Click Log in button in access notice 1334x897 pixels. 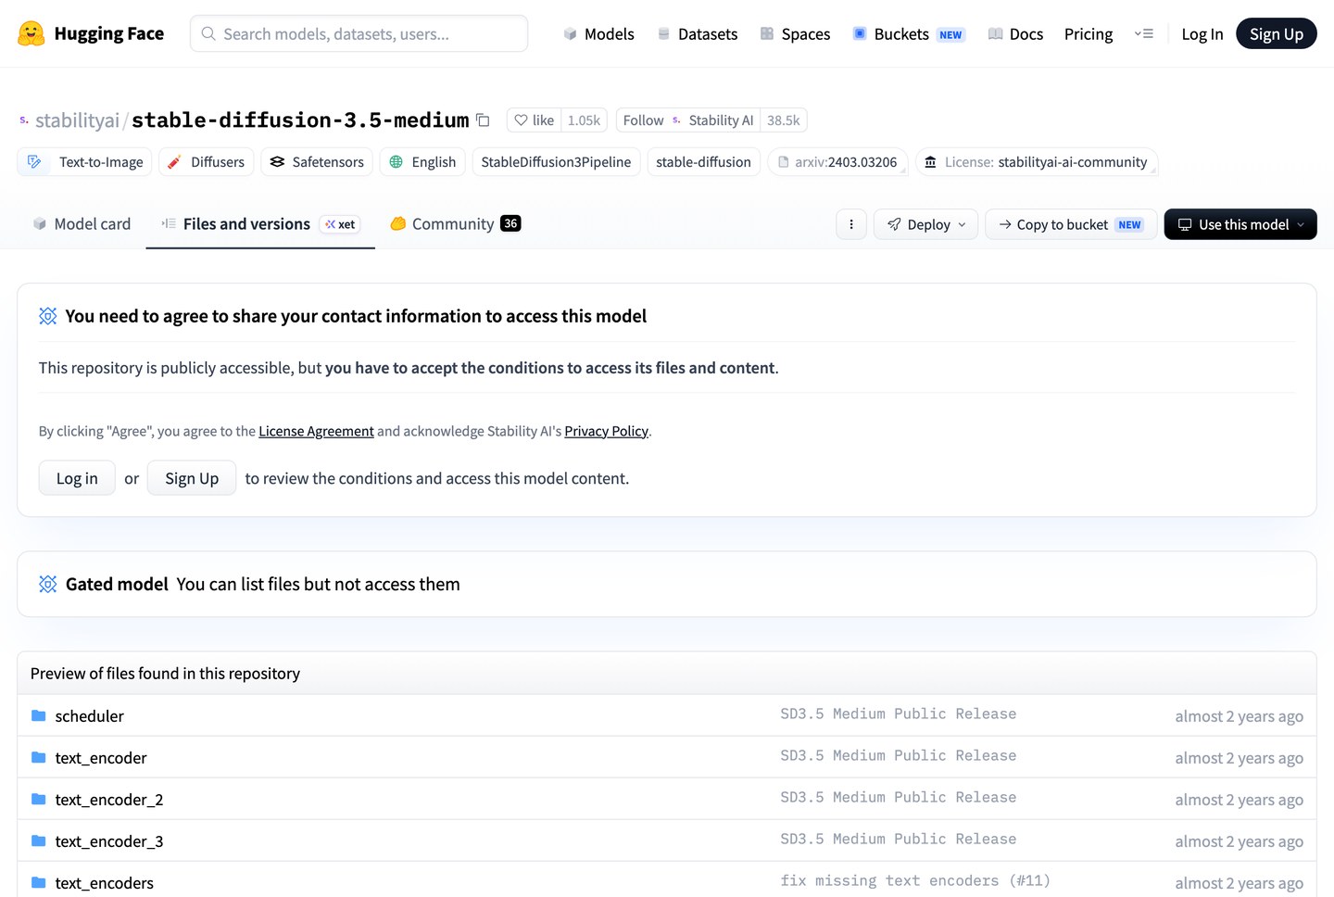pyautogui.click(x=77, y=478)
